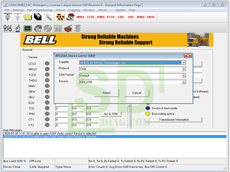Open the yellow network diagram icon
Screen dimensions: 230x172
[60, 17]
